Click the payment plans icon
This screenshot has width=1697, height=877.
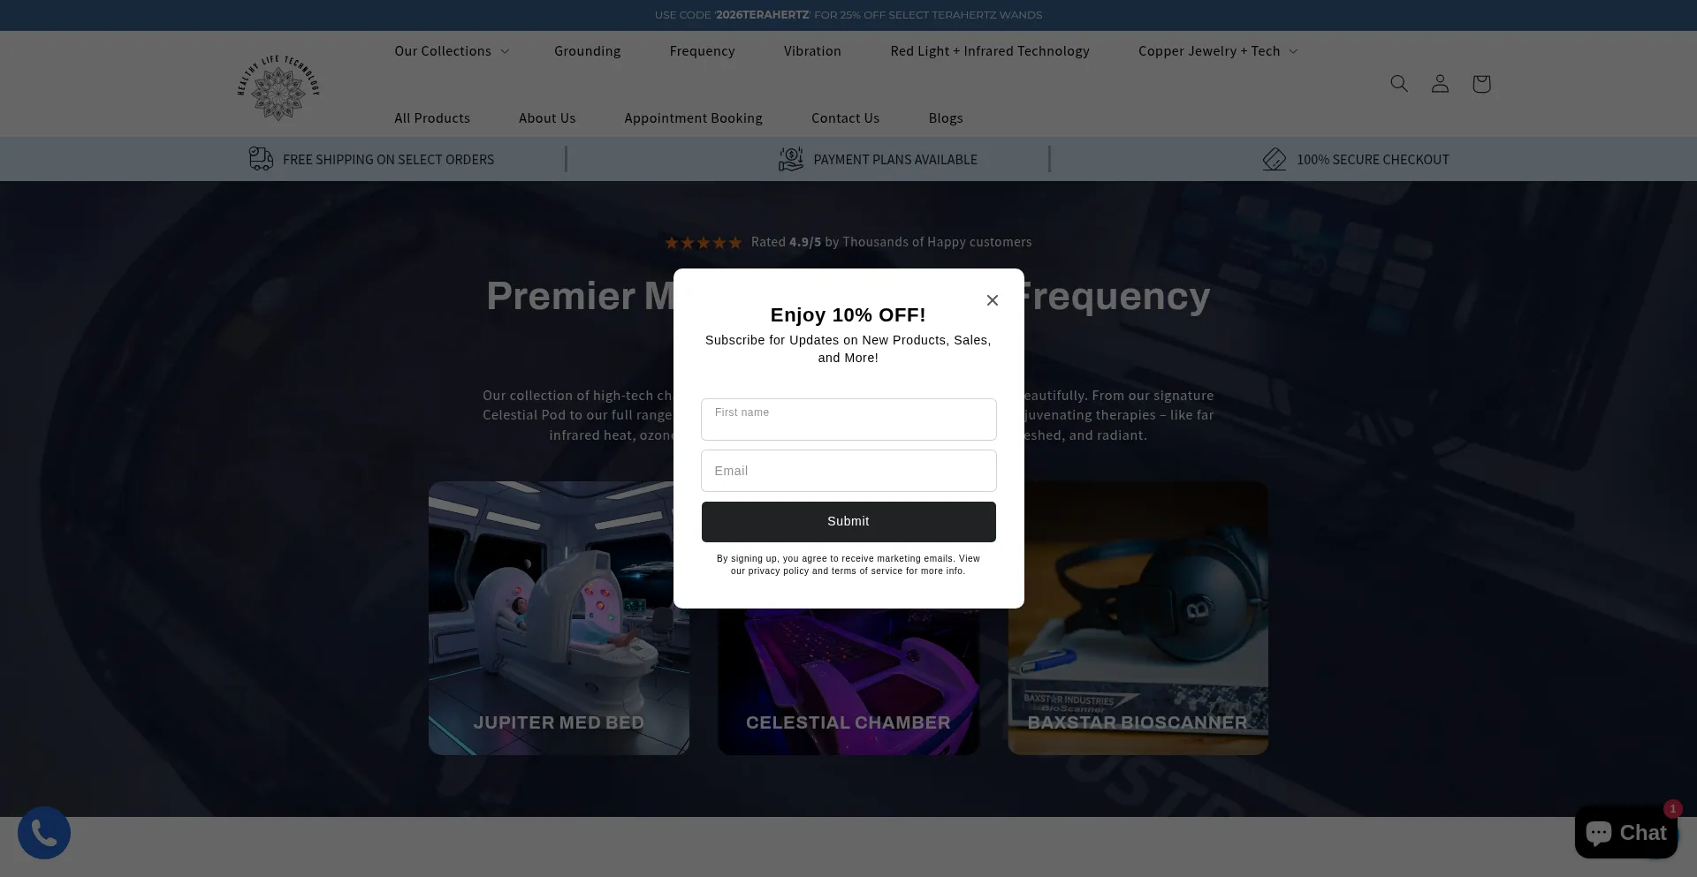coord(791,159)
